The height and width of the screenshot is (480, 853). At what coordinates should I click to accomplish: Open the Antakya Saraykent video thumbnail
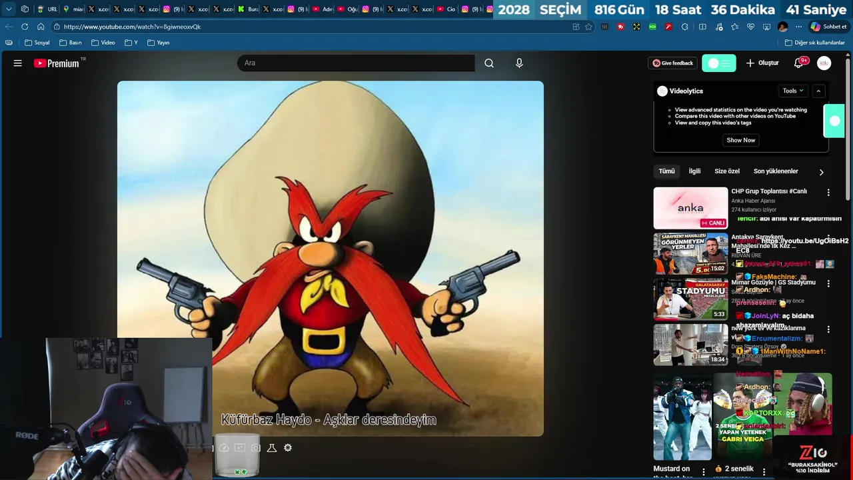click(690, 253)
